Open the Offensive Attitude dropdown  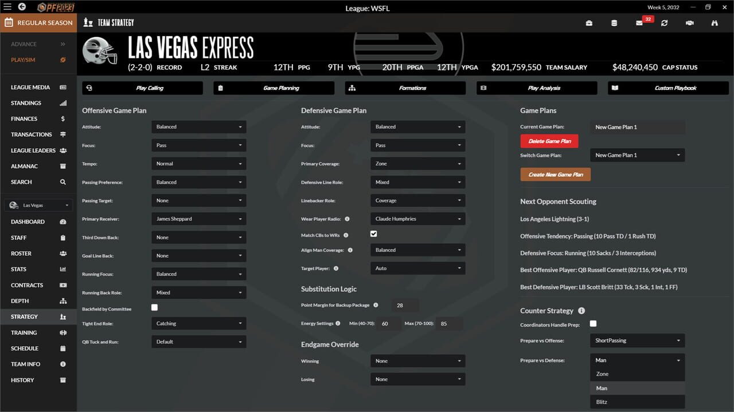tap(198, 126)
